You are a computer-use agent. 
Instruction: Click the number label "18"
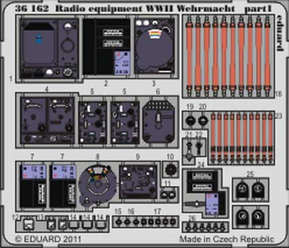click(279, 94)
